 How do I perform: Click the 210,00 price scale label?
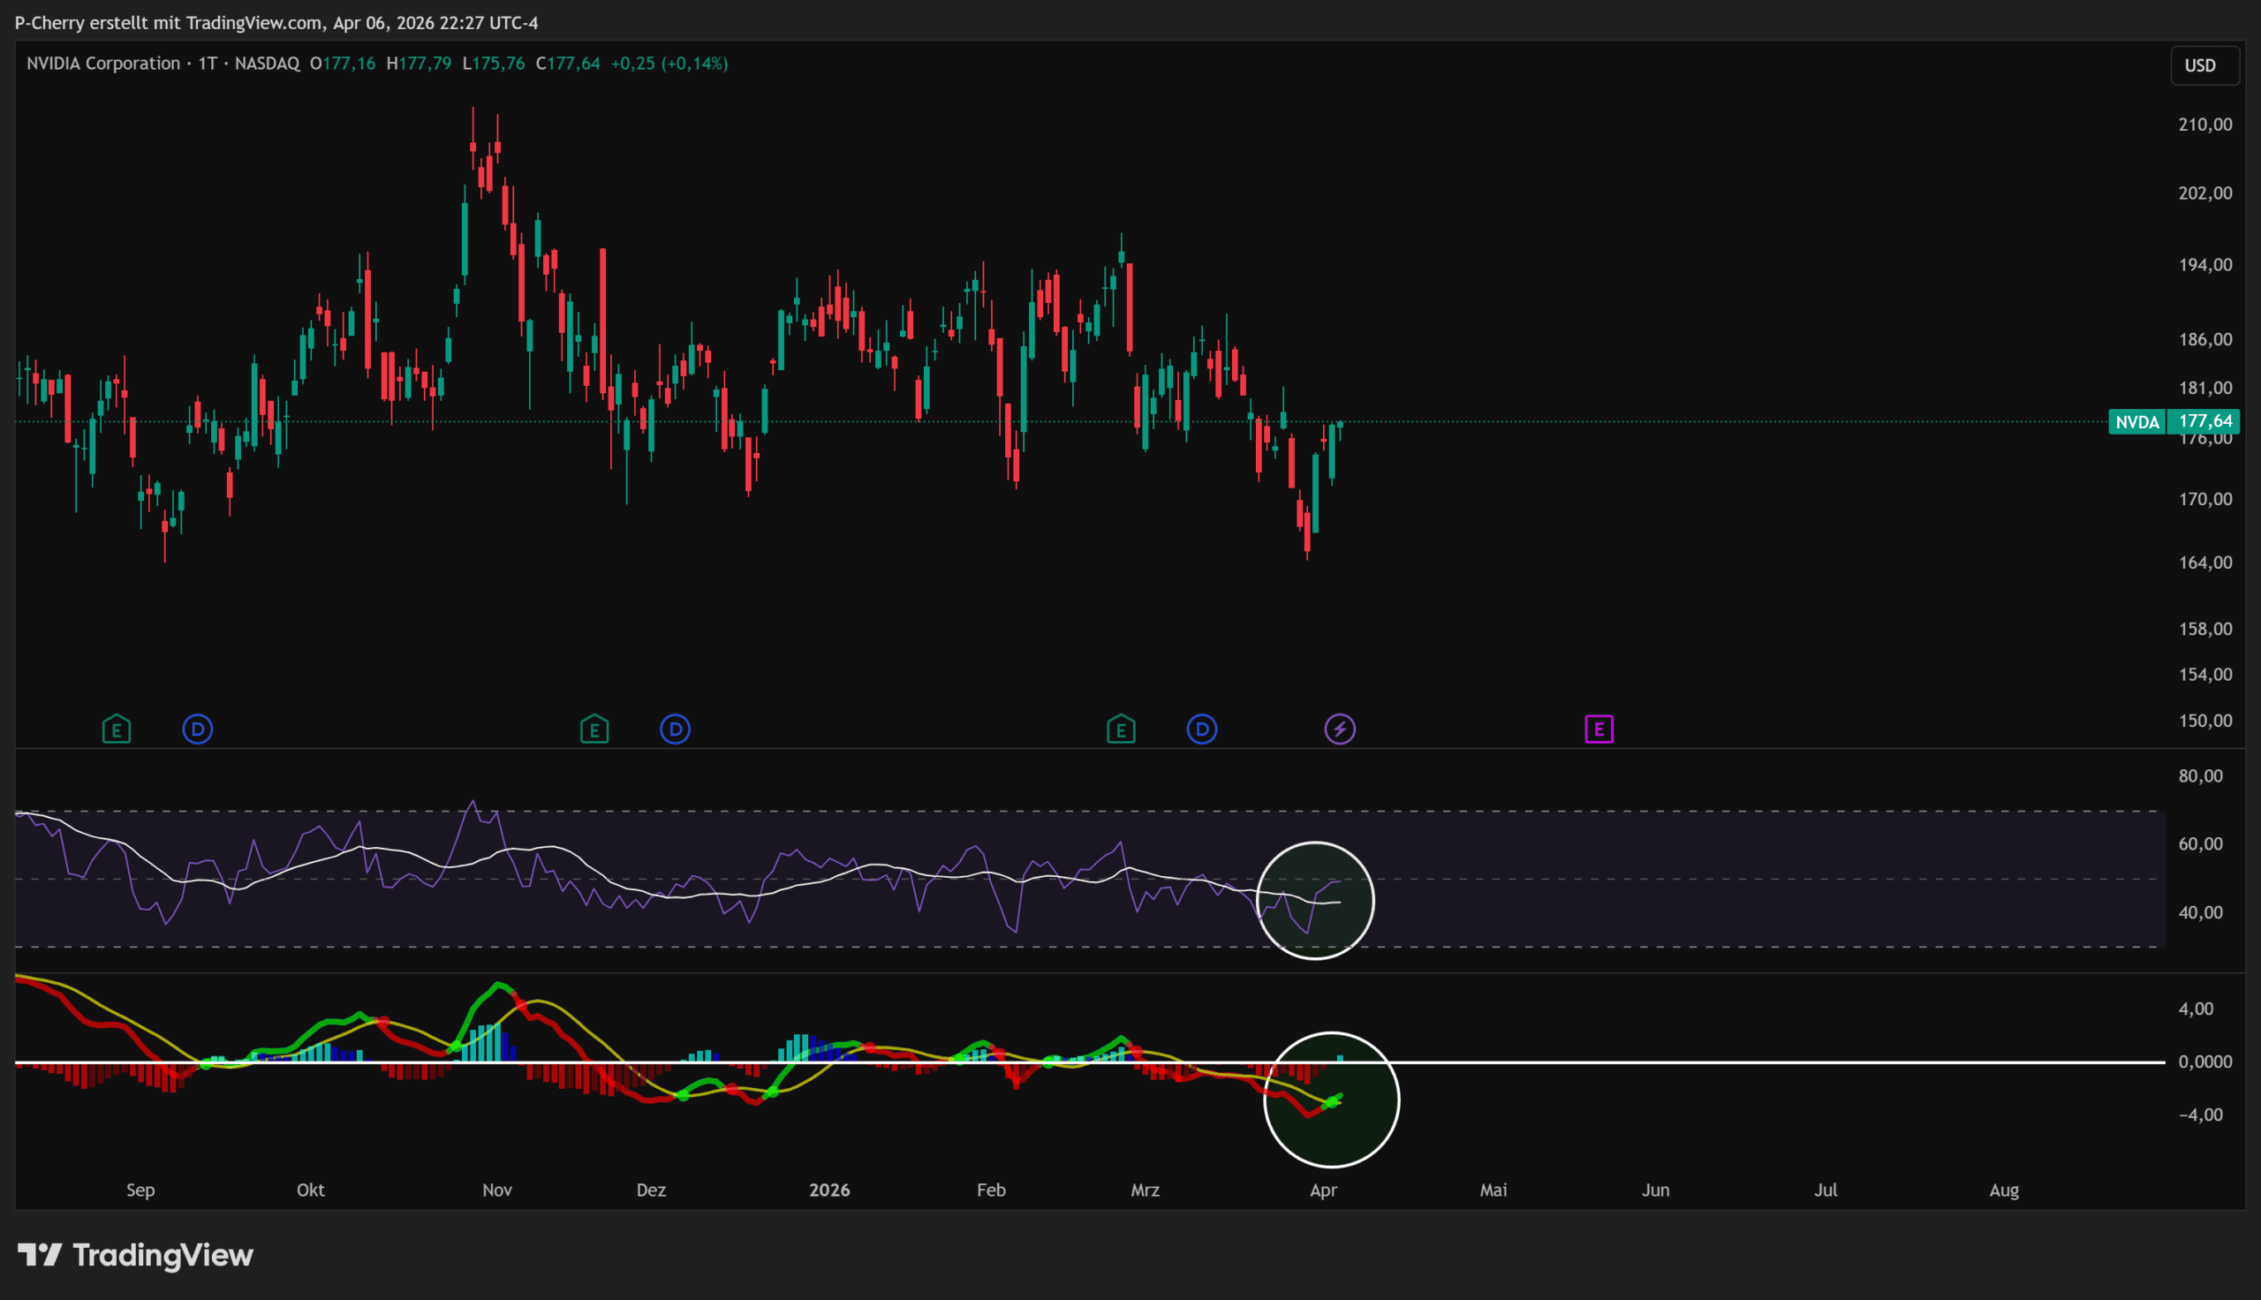(2204, 125)
